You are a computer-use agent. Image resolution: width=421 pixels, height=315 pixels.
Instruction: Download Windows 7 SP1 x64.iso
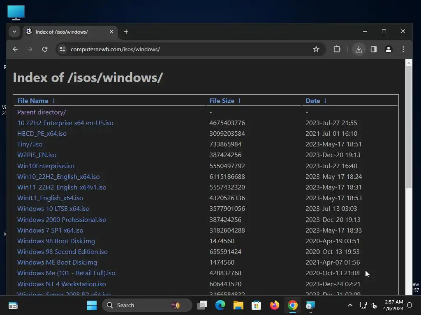[x=50, y=231]
